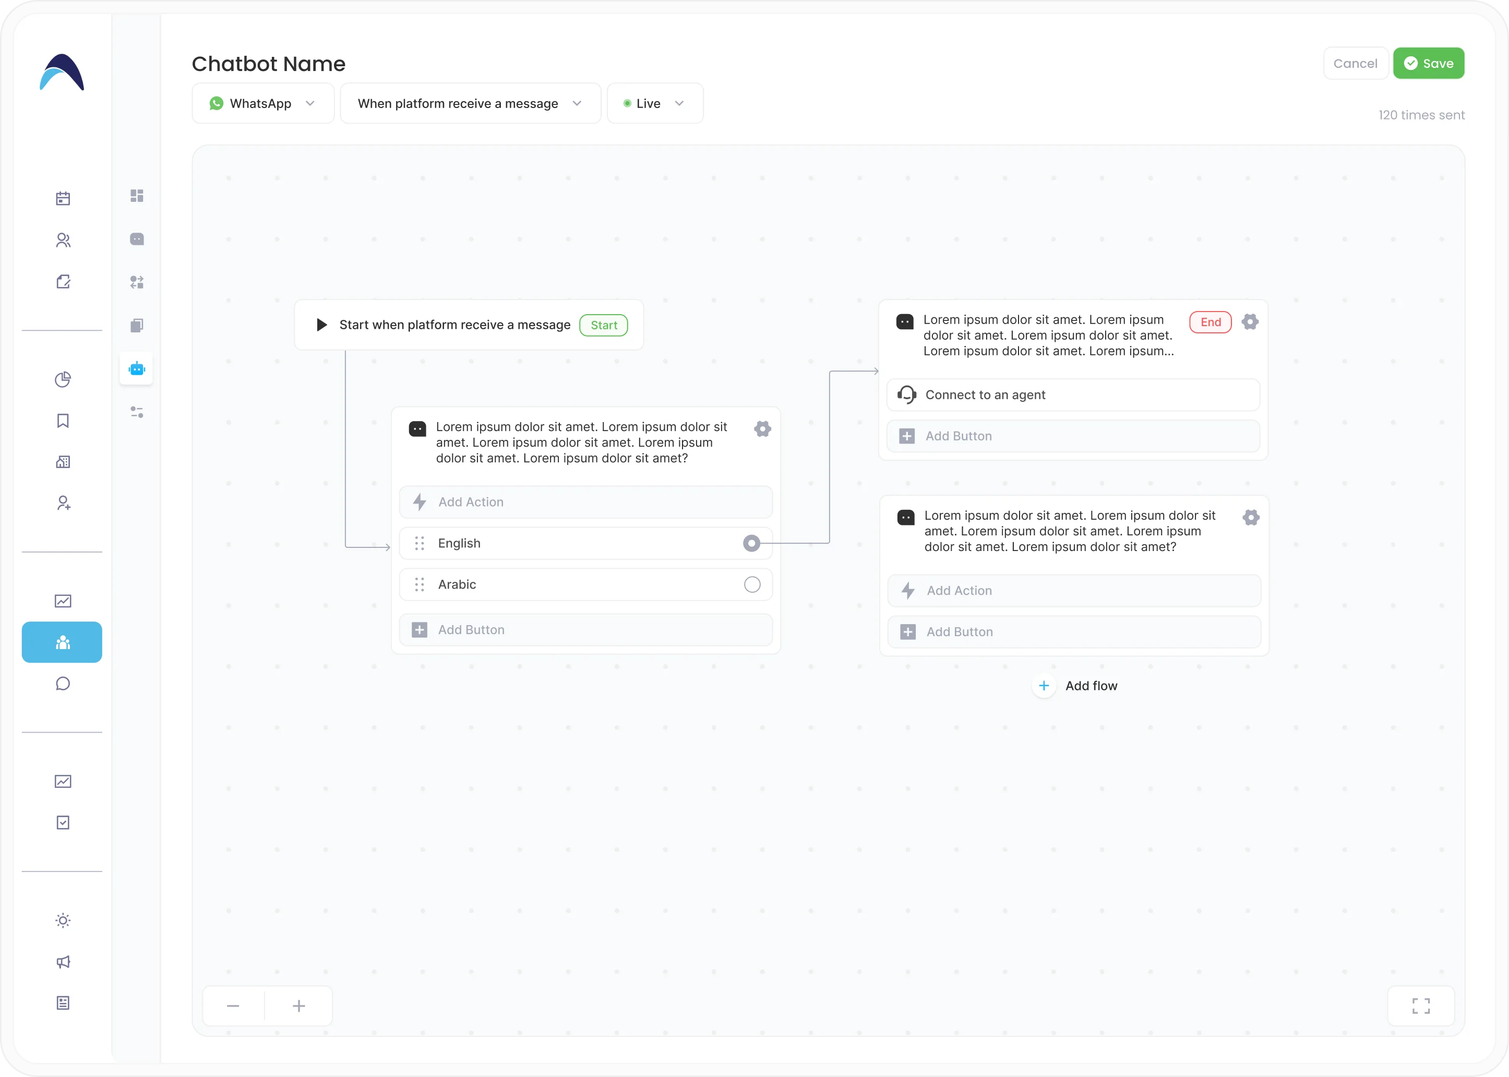
Task: Open the document list icon at sidebar bottom
Action: 63,1003
